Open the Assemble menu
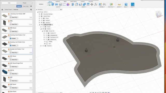Viewport: 166px width, 93px height. (102, 7)
